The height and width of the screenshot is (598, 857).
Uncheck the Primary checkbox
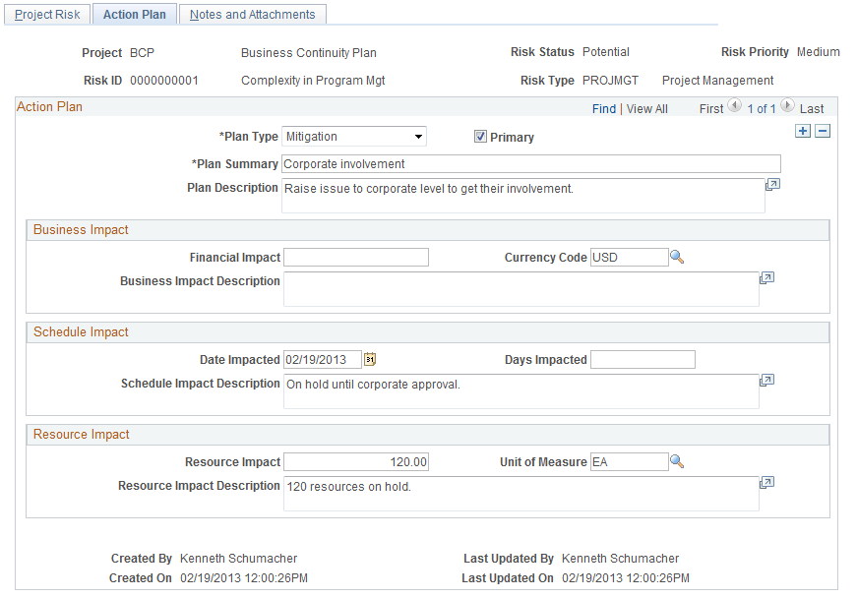(x=480, y=137)
